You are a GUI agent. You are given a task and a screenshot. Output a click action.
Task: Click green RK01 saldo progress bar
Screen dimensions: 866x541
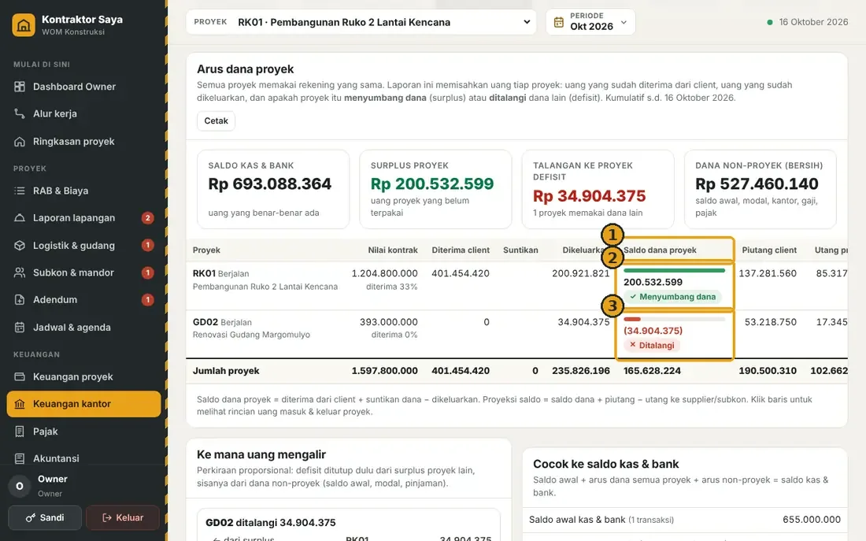(675, 271)
